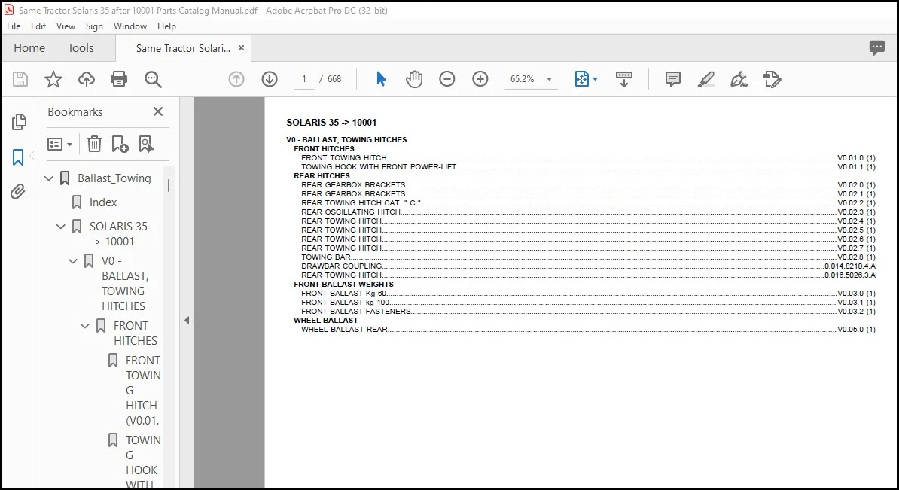Collapse the navigation pane with the arrow
The height and width of the screenshot is (490, 899).
pyautogui.click(x=186, y=321)
